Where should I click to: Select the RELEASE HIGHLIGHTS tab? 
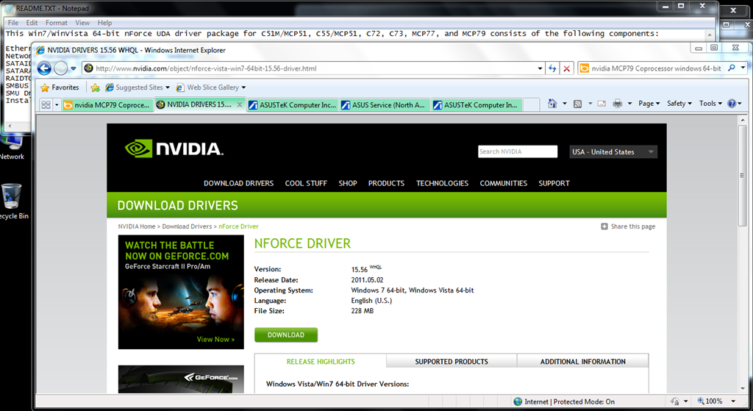tap(321, 362)
